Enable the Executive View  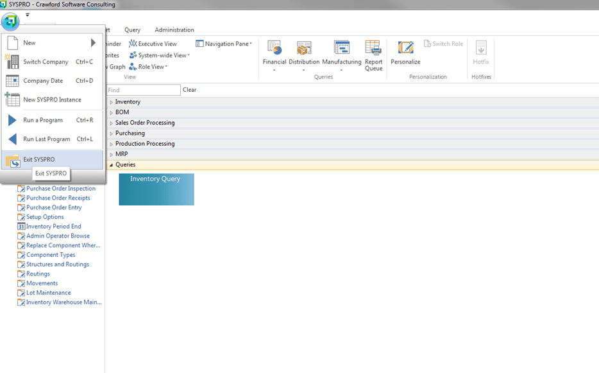pyautogui.click(x=155, y=43)
